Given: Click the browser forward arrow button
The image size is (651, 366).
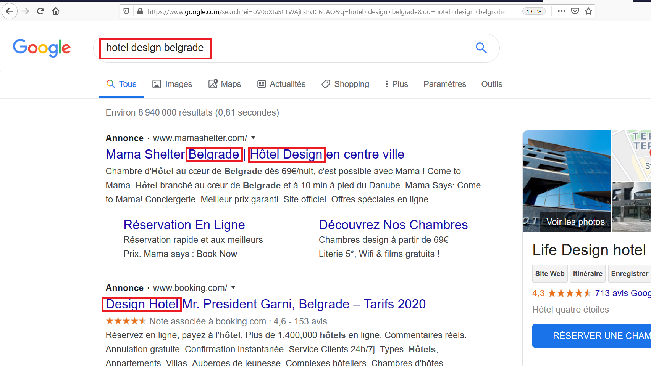Looking at the screenshot, I should [25, 11].
